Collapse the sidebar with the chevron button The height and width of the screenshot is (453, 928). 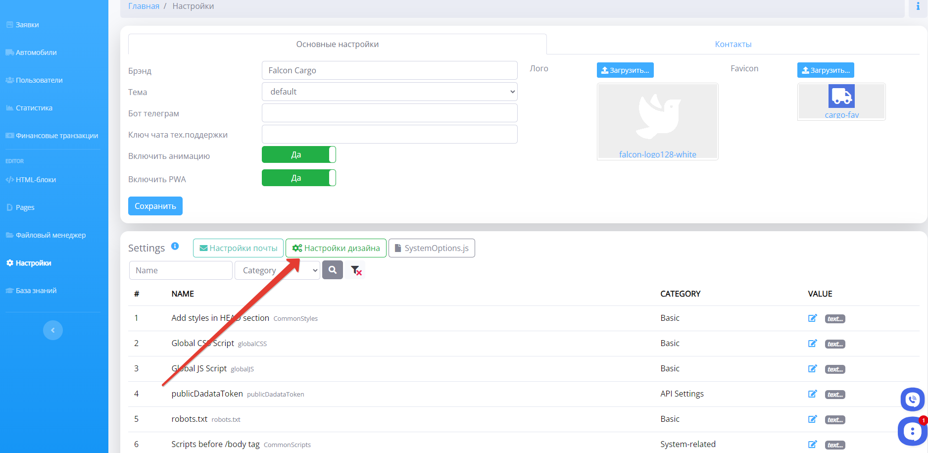point(53,330)
